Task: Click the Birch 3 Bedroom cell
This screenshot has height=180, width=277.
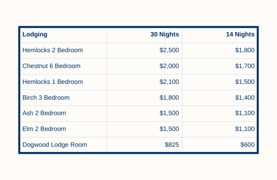Action: pos(46,97)
